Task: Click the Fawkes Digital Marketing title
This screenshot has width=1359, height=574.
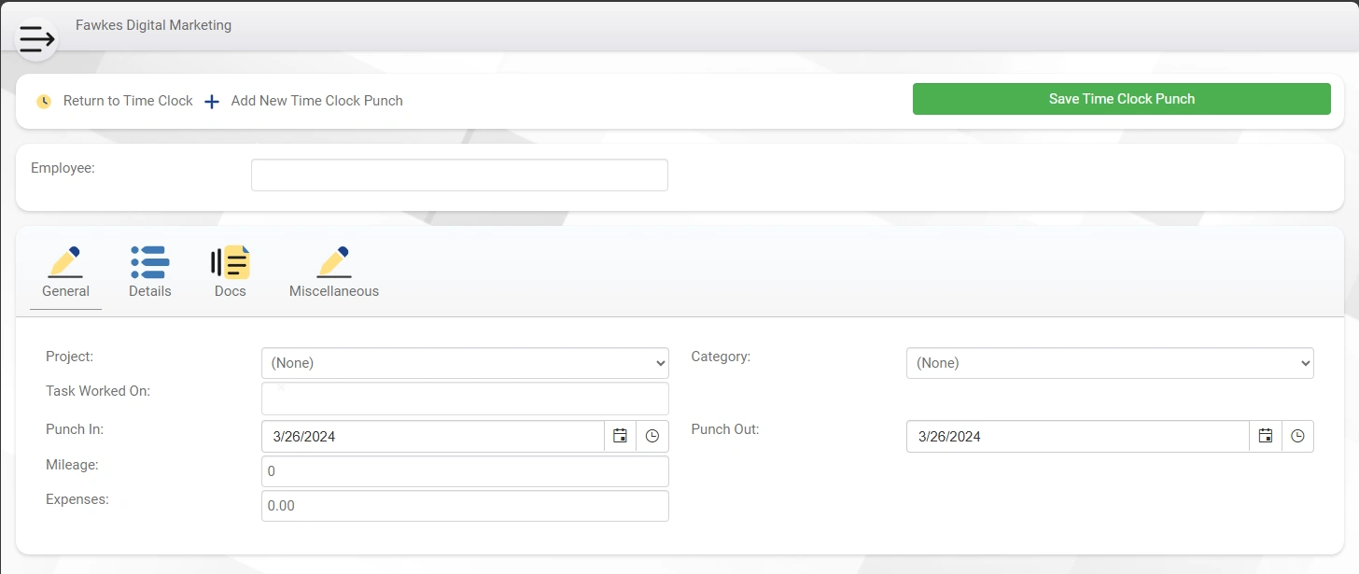Action: tap(154, 25)
